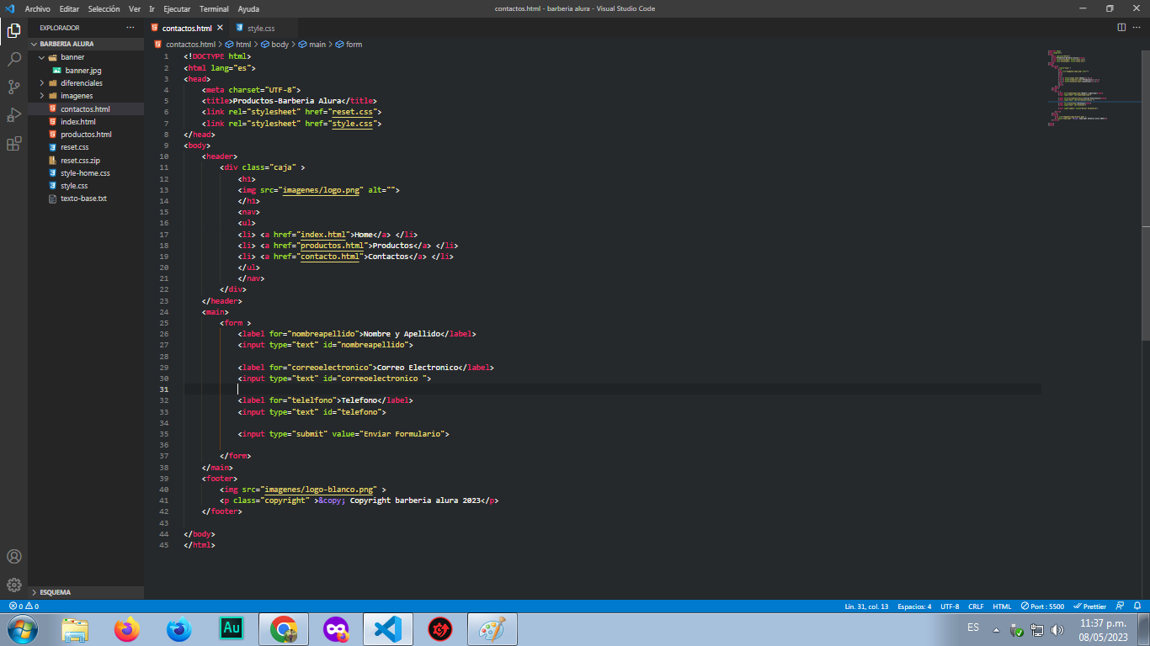The height and width of the screenshot is (646, 1150).
Task: Show hidden system tray icons
Action: [996, 630]
